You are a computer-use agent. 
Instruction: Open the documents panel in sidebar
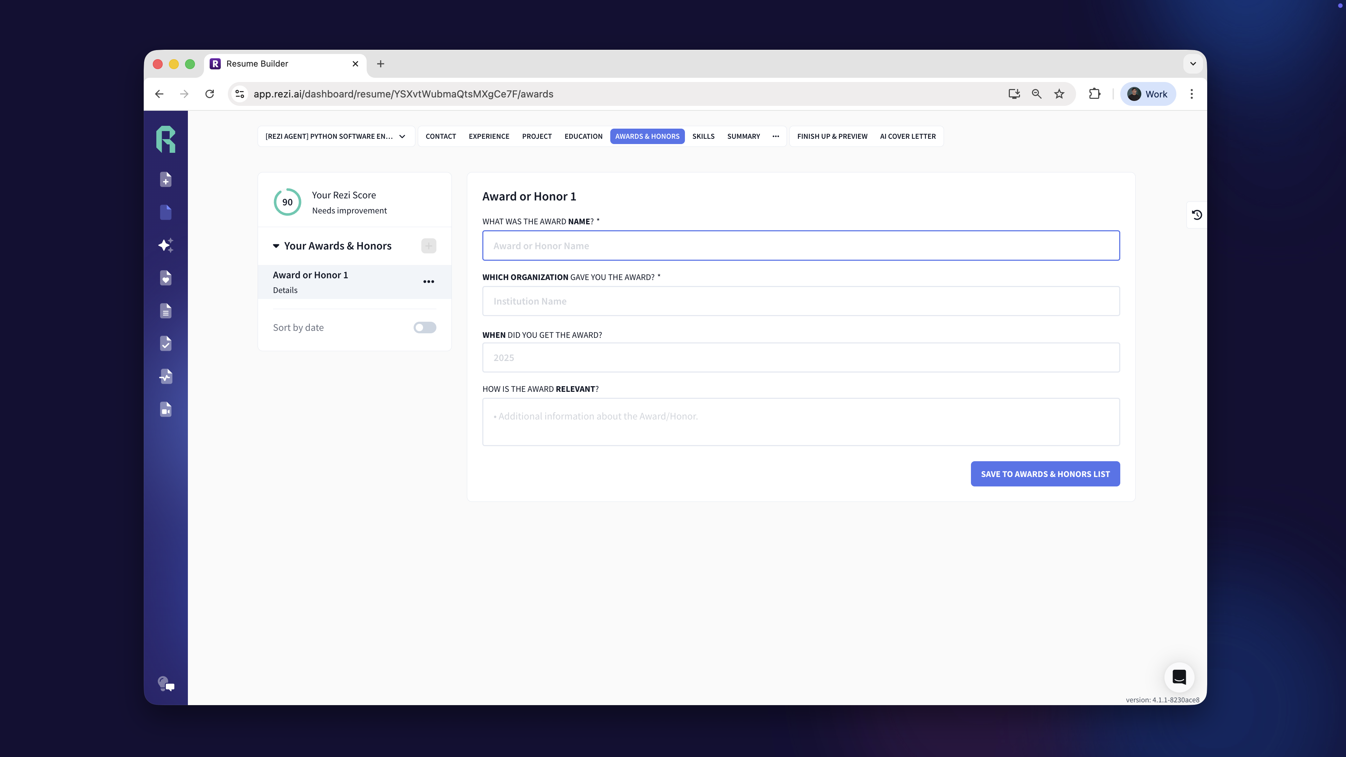click(166, 212)
